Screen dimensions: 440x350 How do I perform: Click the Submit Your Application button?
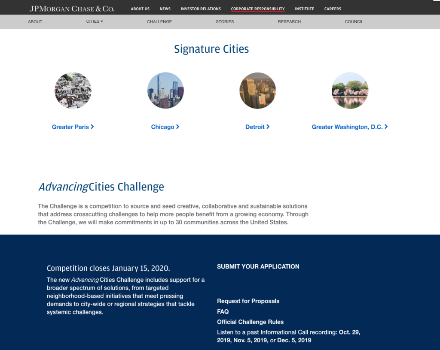258,266
